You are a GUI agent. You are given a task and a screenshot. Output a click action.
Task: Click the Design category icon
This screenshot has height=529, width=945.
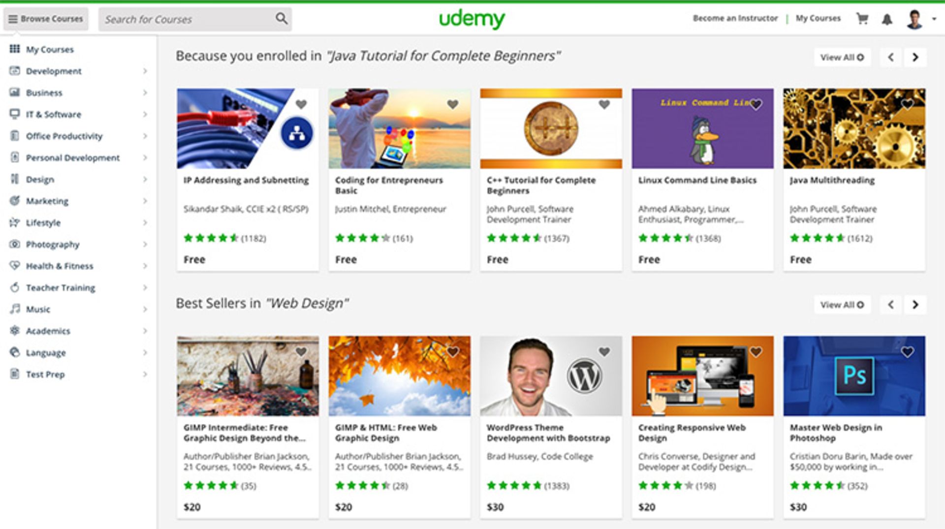(x=15, y=179)
